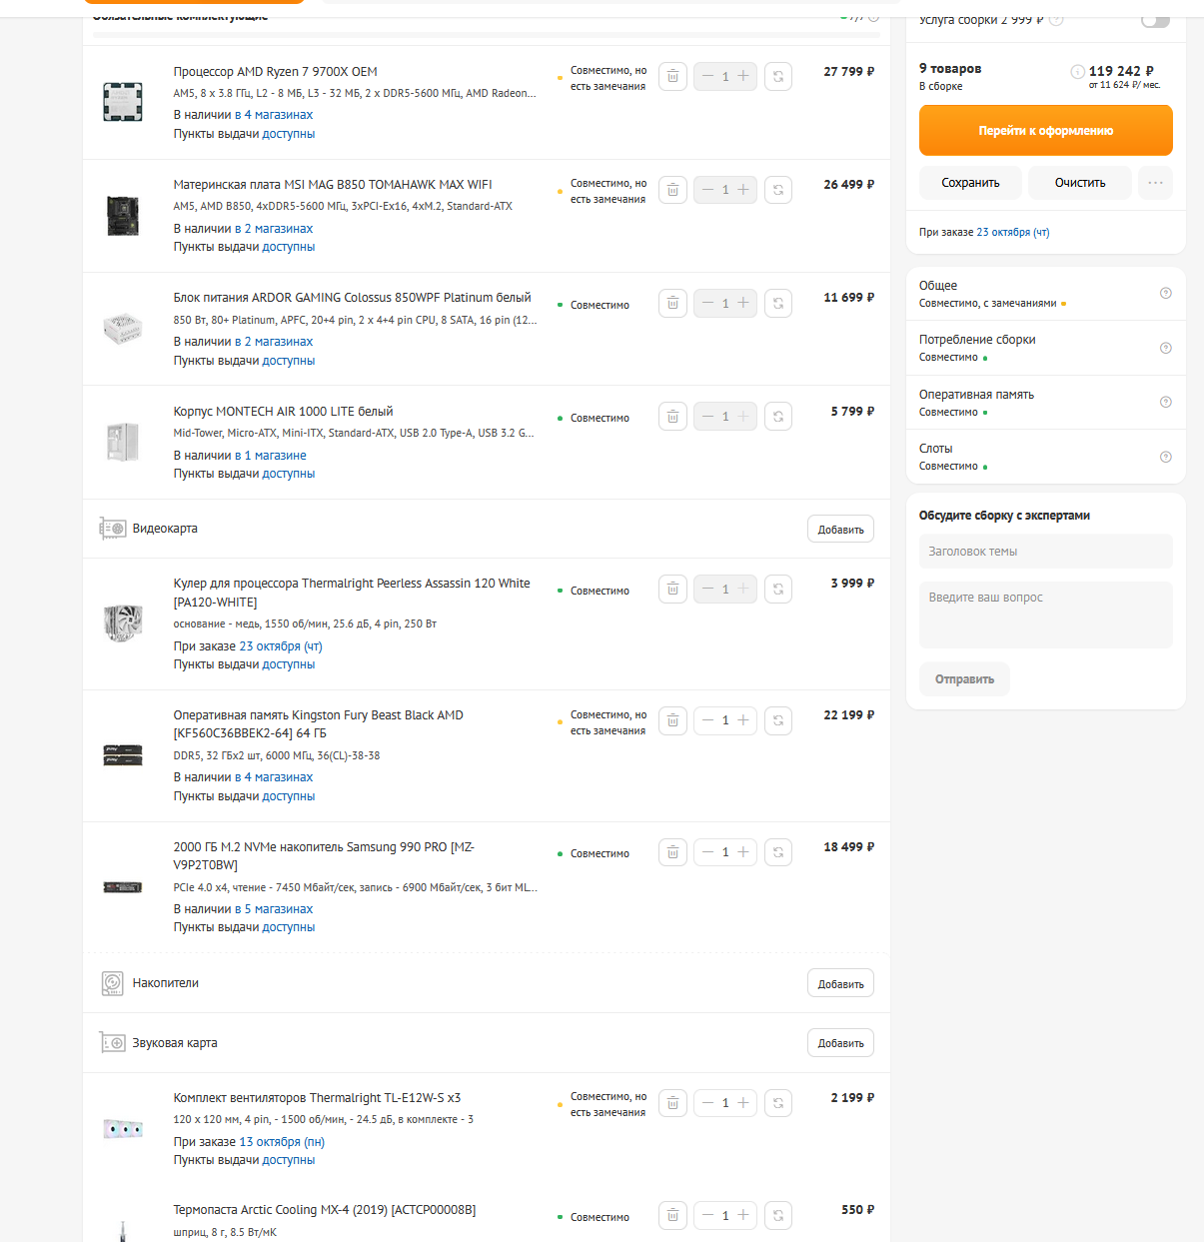Open help for Общее compatibility
1204x1242 pixels.
1165,293
